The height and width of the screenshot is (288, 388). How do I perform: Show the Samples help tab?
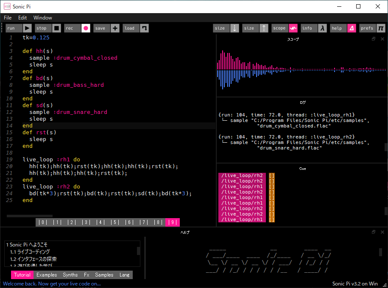[x=104, y=275]
